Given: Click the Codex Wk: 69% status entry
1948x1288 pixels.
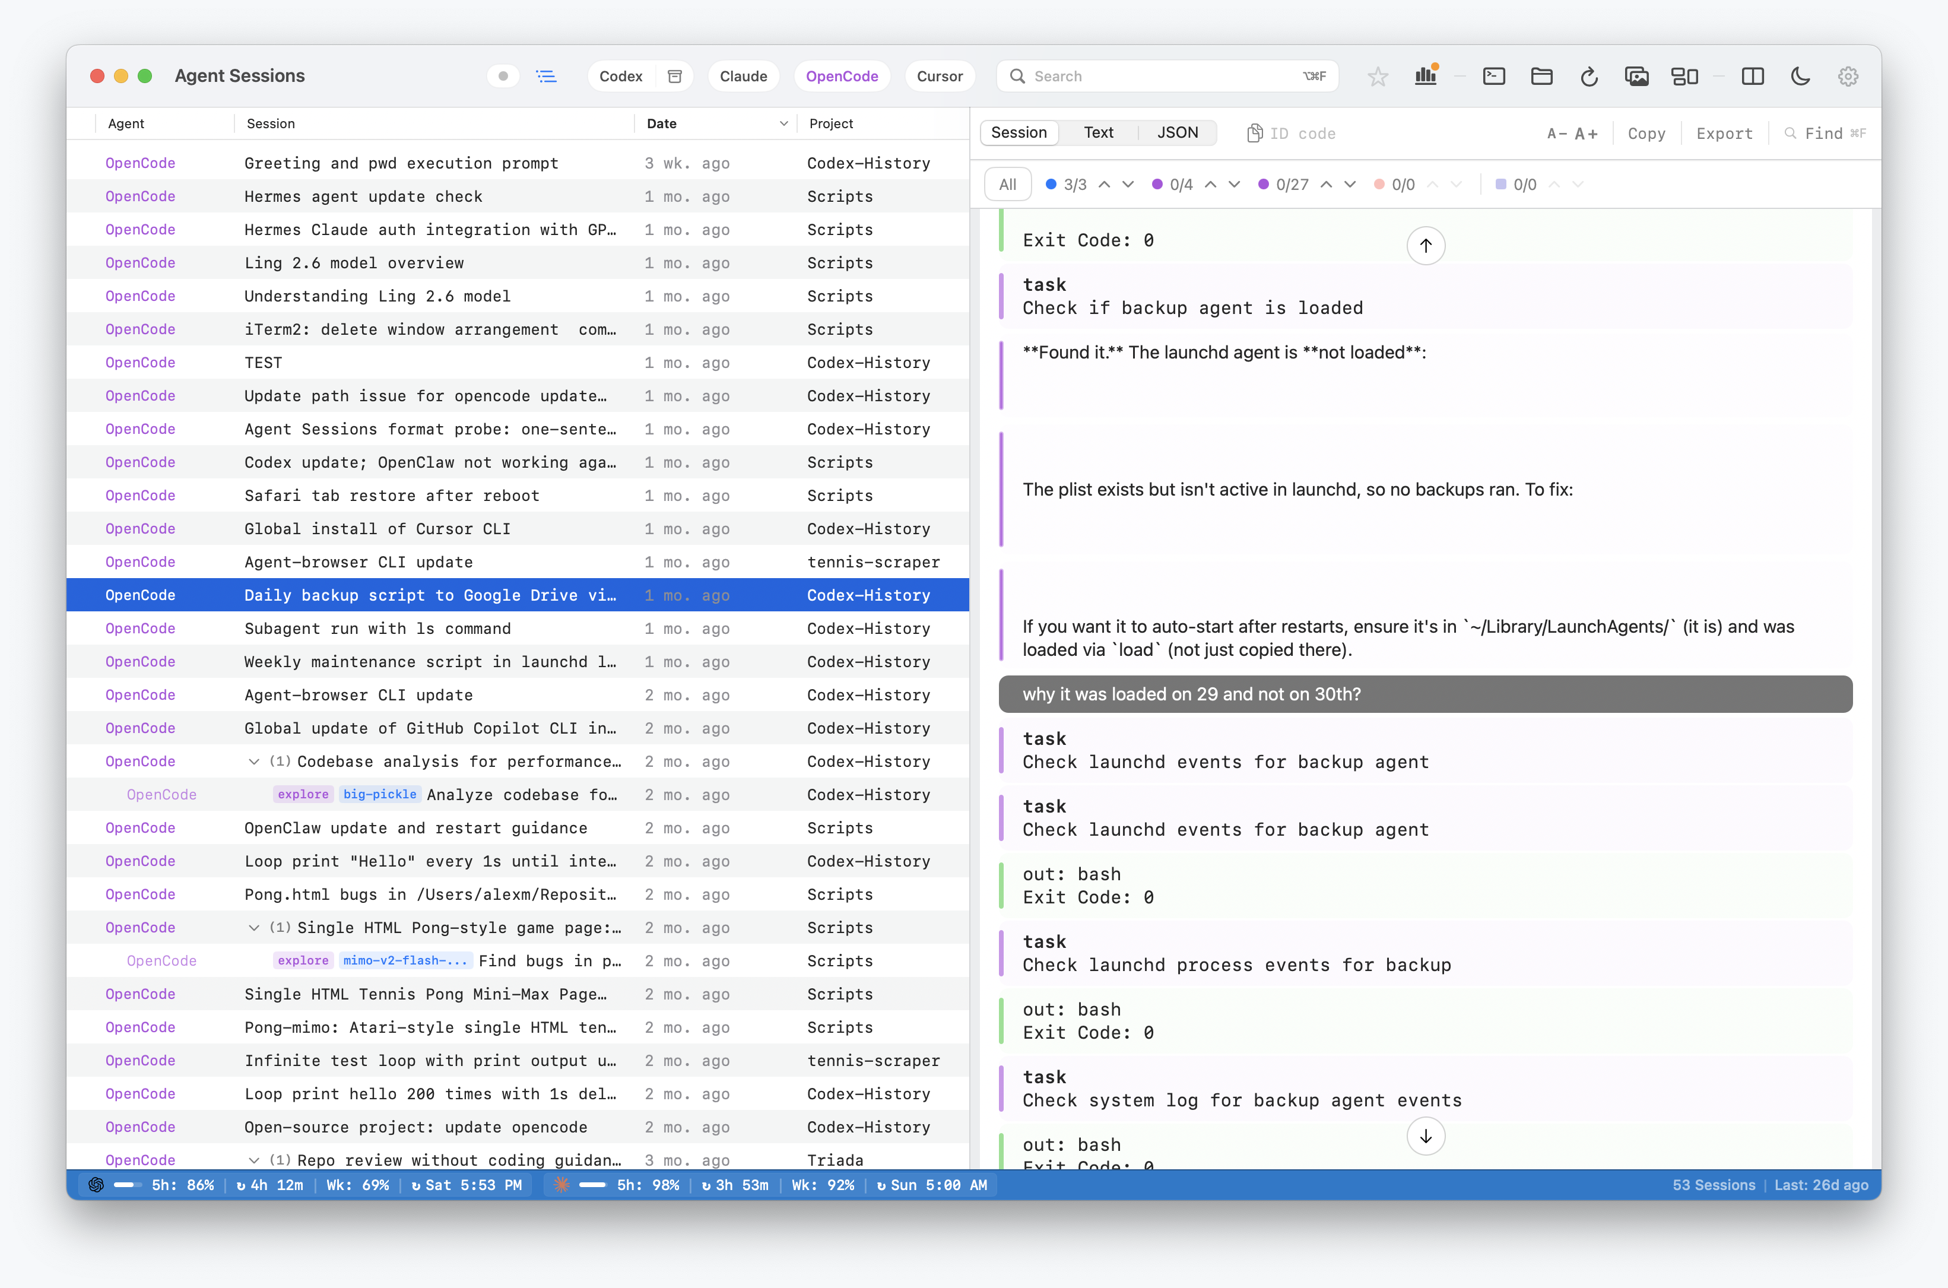Looking at the screenshot, I should [x=357, y=1185].
